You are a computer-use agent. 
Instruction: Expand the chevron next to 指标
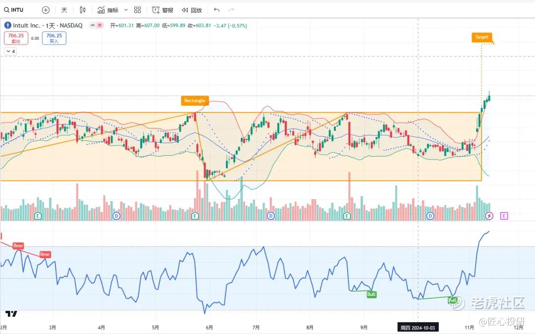(x=126, y=10)
